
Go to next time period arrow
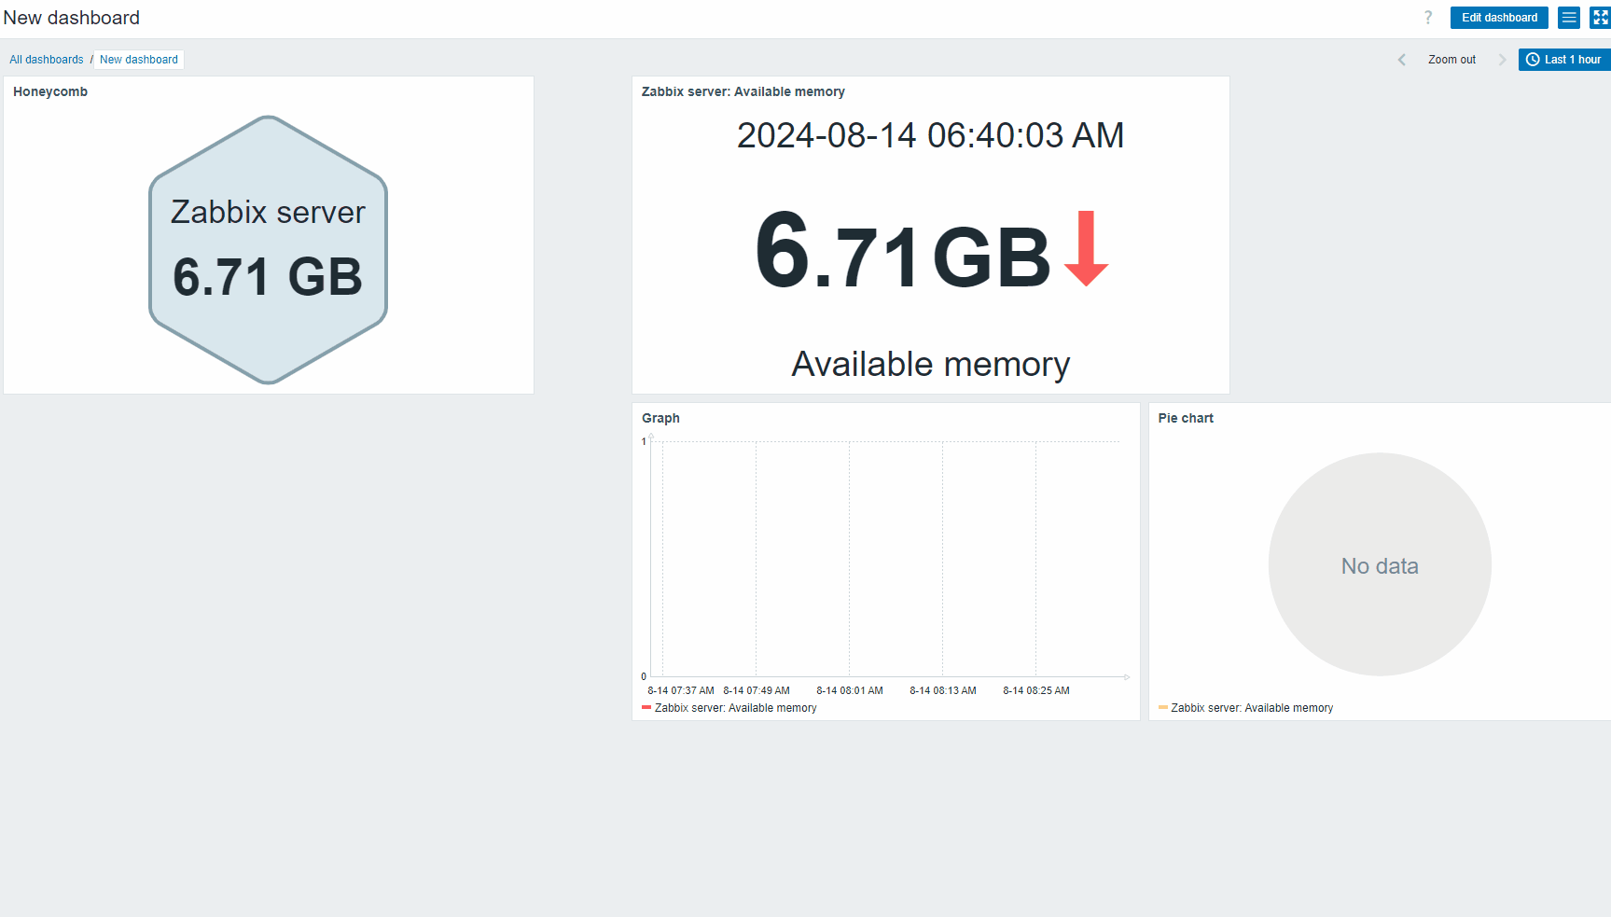1502,60
